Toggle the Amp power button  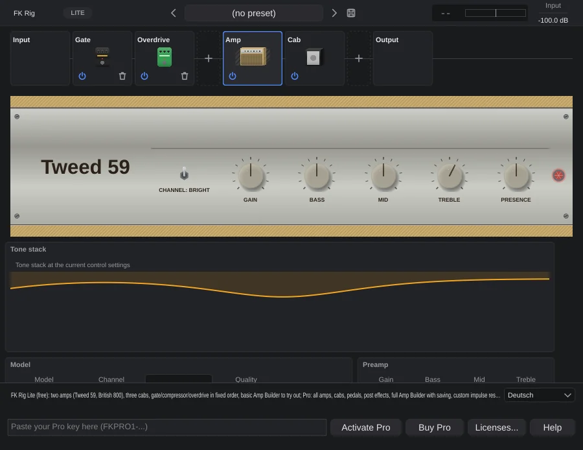coord(233,76)
